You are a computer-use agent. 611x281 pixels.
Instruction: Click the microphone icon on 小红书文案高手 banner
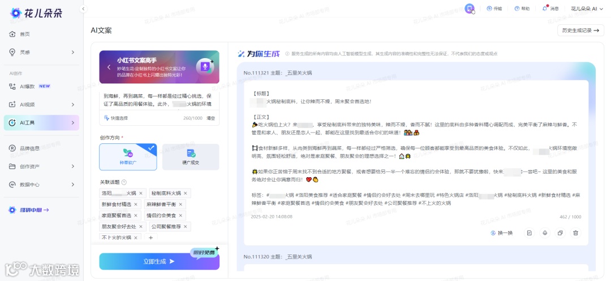coord(204,67)
